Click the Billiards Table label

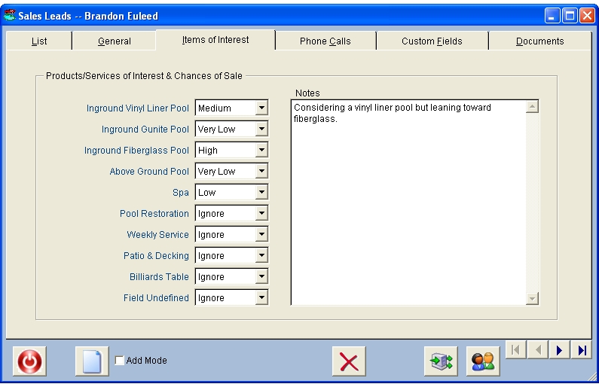(159, 277)
